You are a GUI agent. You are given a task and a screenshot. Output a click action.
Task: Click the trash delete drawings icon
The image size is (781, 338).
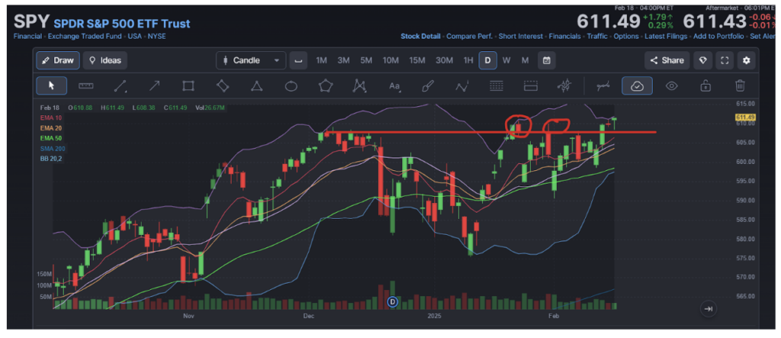tap(740, 85)
